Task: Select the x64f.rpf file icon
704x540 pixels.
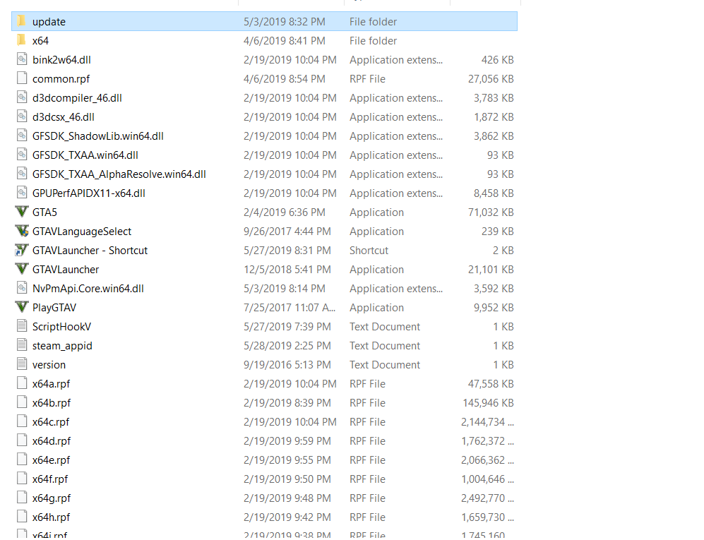Action: pos(22,479)
